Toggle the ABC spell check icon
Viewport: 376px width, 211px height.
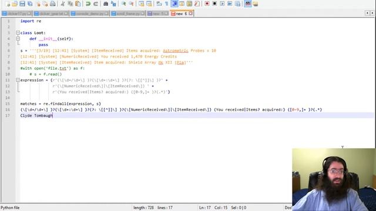(248, 4)
